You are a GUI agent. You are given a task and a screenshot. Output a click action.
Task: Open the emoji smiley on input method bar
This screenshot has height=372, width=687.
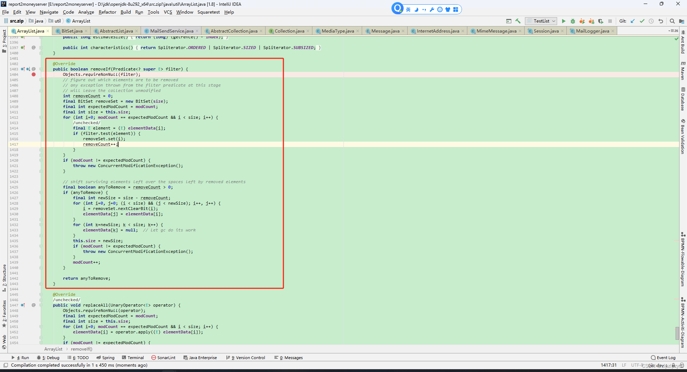click(440, 10)
